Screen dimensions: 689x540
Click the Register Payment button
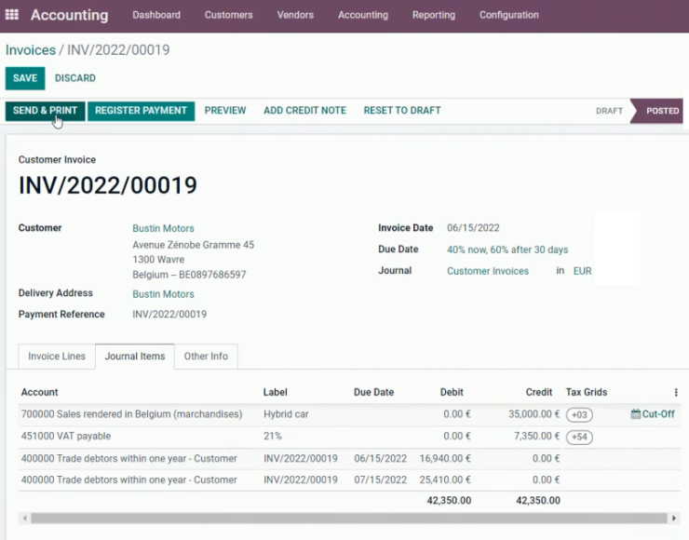tap(141, 111)
